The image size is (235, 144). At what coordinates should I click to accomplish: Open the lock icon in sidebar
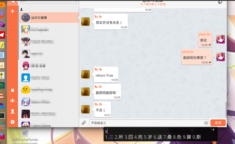pos(13,90)
